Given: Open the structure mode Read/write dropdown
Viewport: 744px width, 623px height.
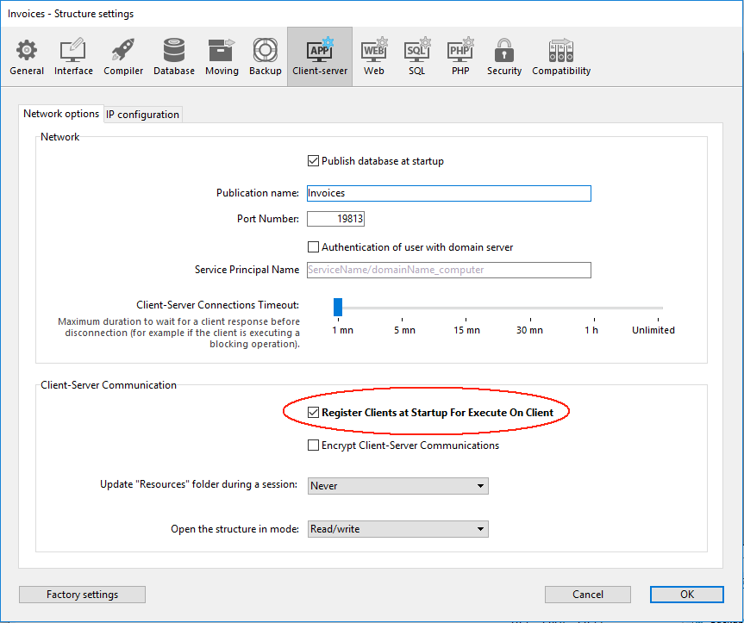Looking at the screenshot, I should pyautogui.click(x=397, y=529).
